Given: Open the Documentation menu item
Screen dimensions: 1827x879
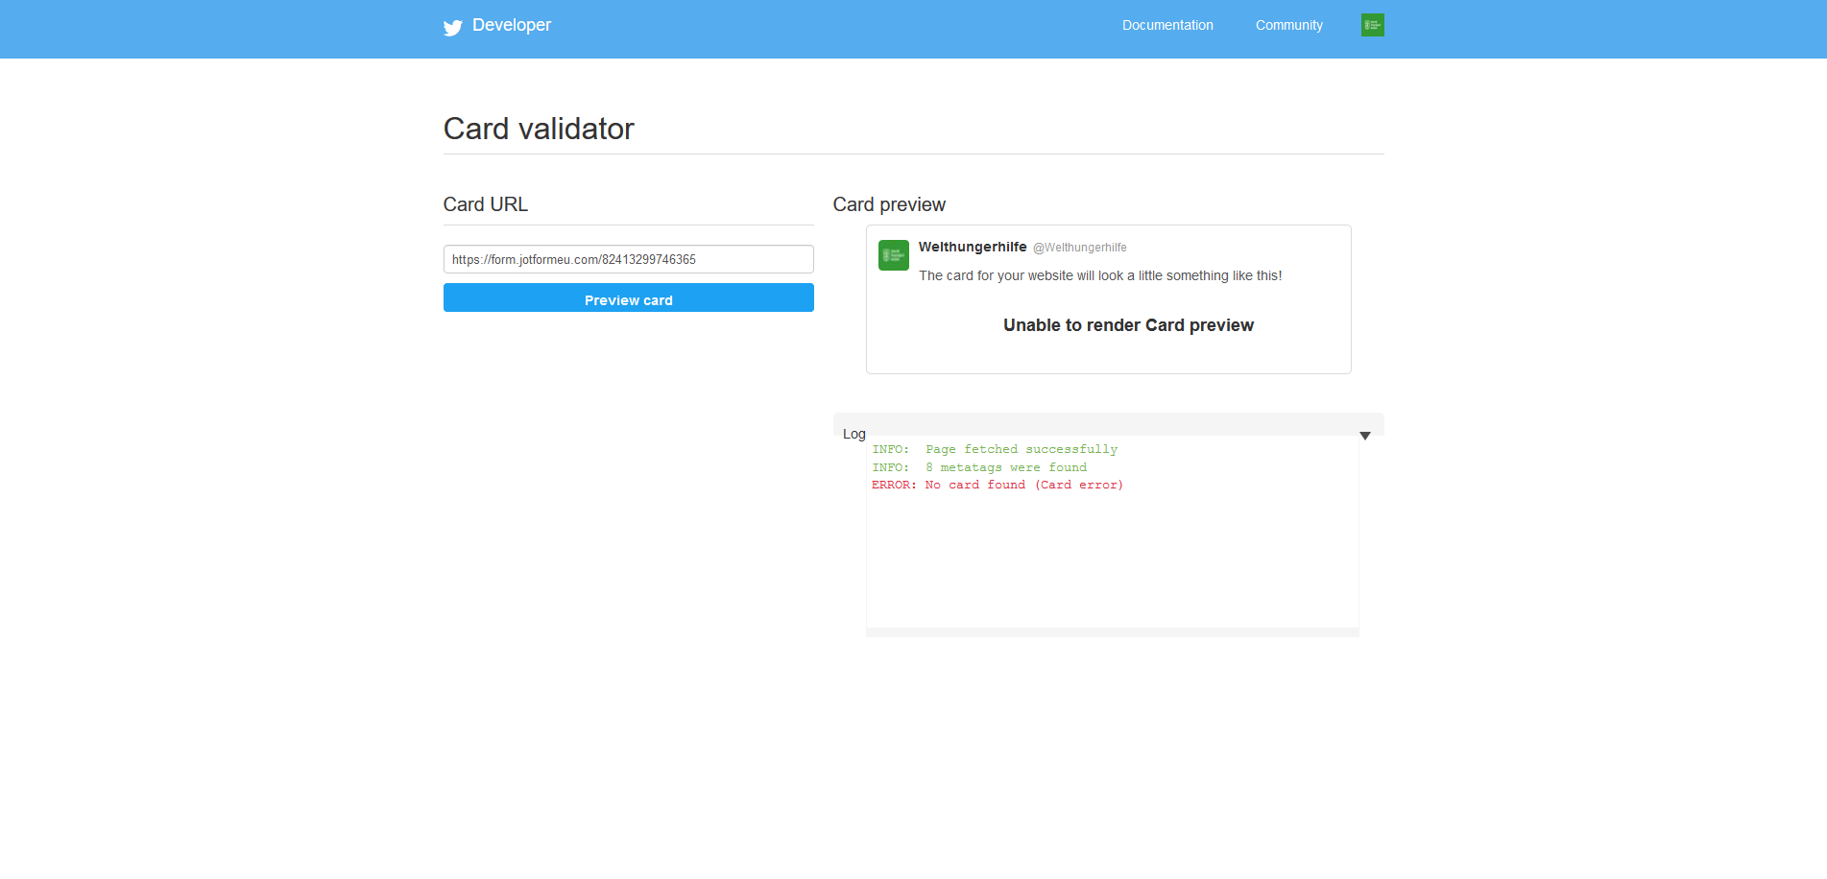Looking at the screenshot, I should [1166, 25].
